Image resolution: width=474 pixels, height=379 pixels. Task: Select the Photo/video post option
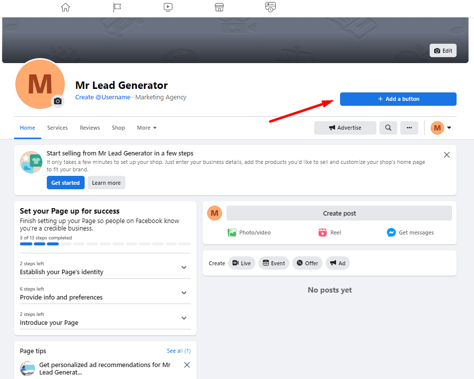(x=249, y=232)
